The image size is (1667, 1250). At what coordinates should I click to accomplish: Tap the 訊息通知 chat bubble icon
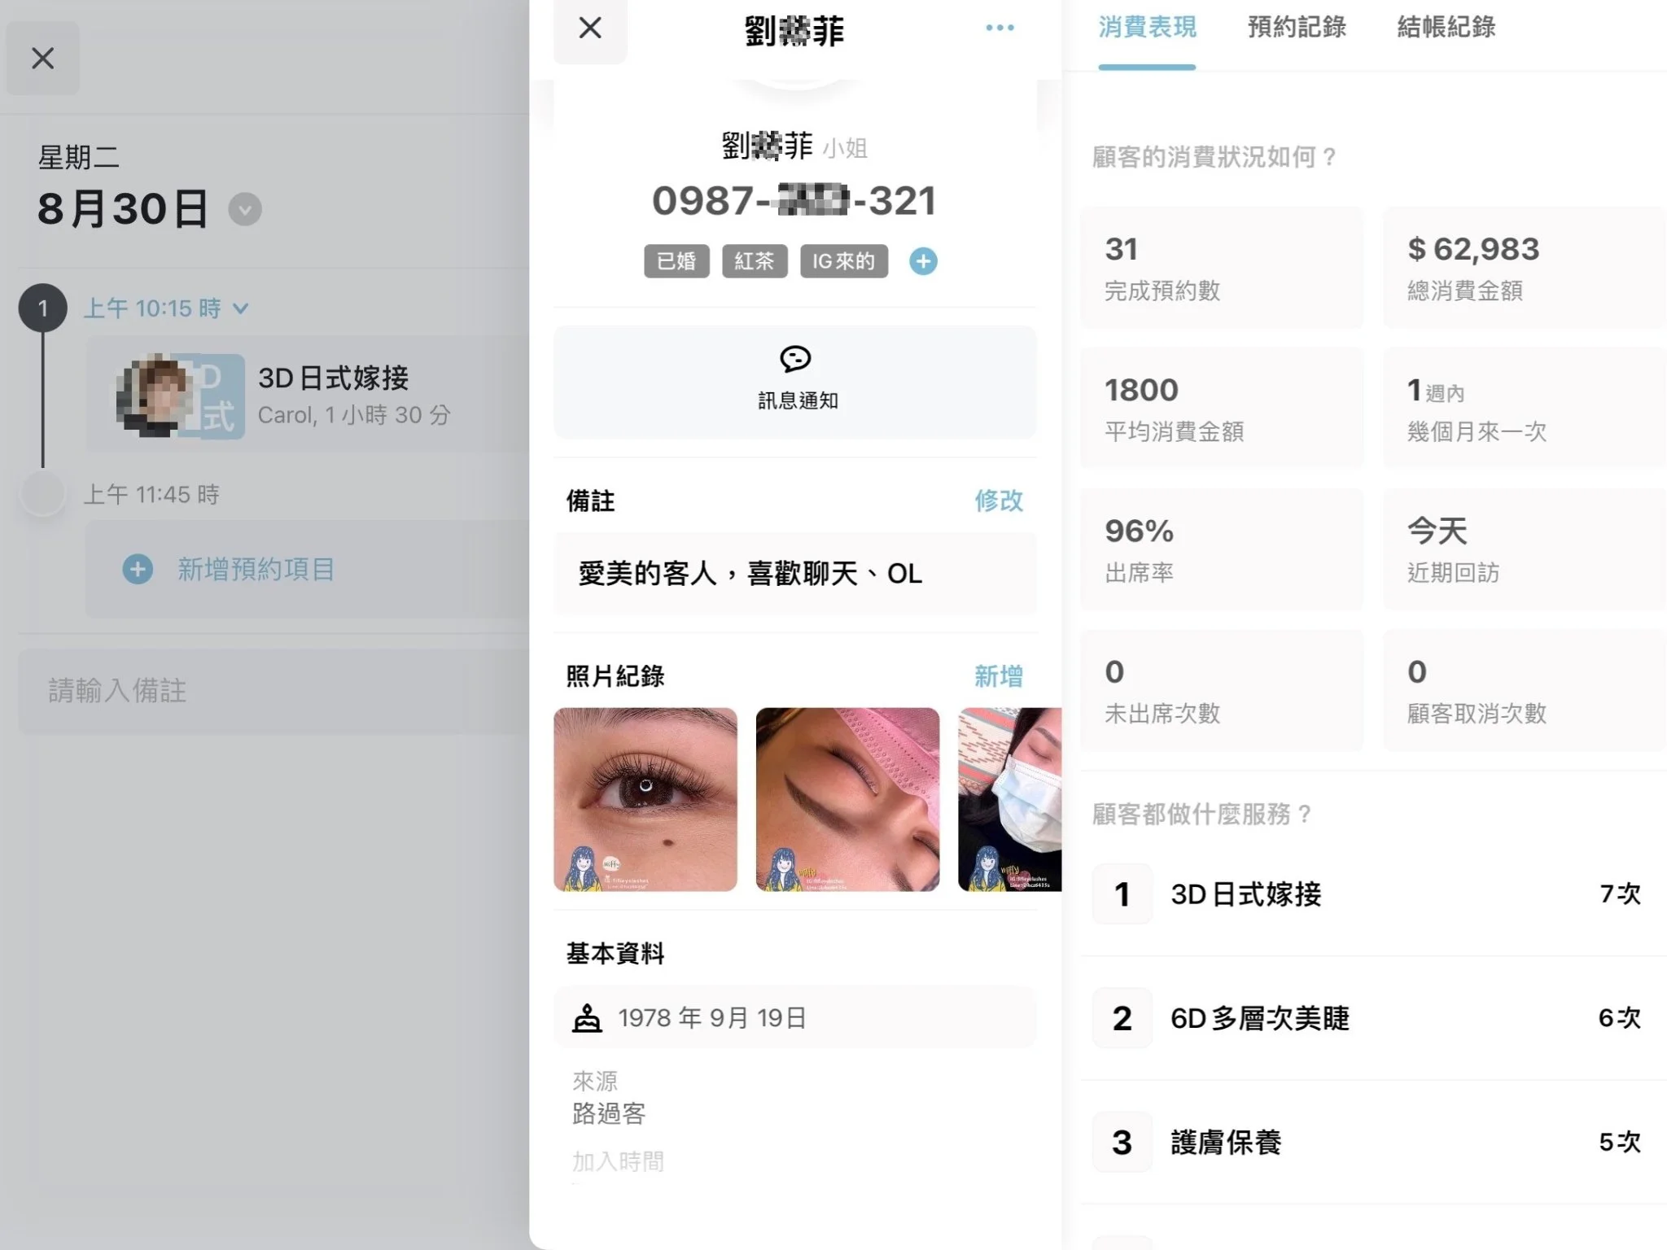795,359
